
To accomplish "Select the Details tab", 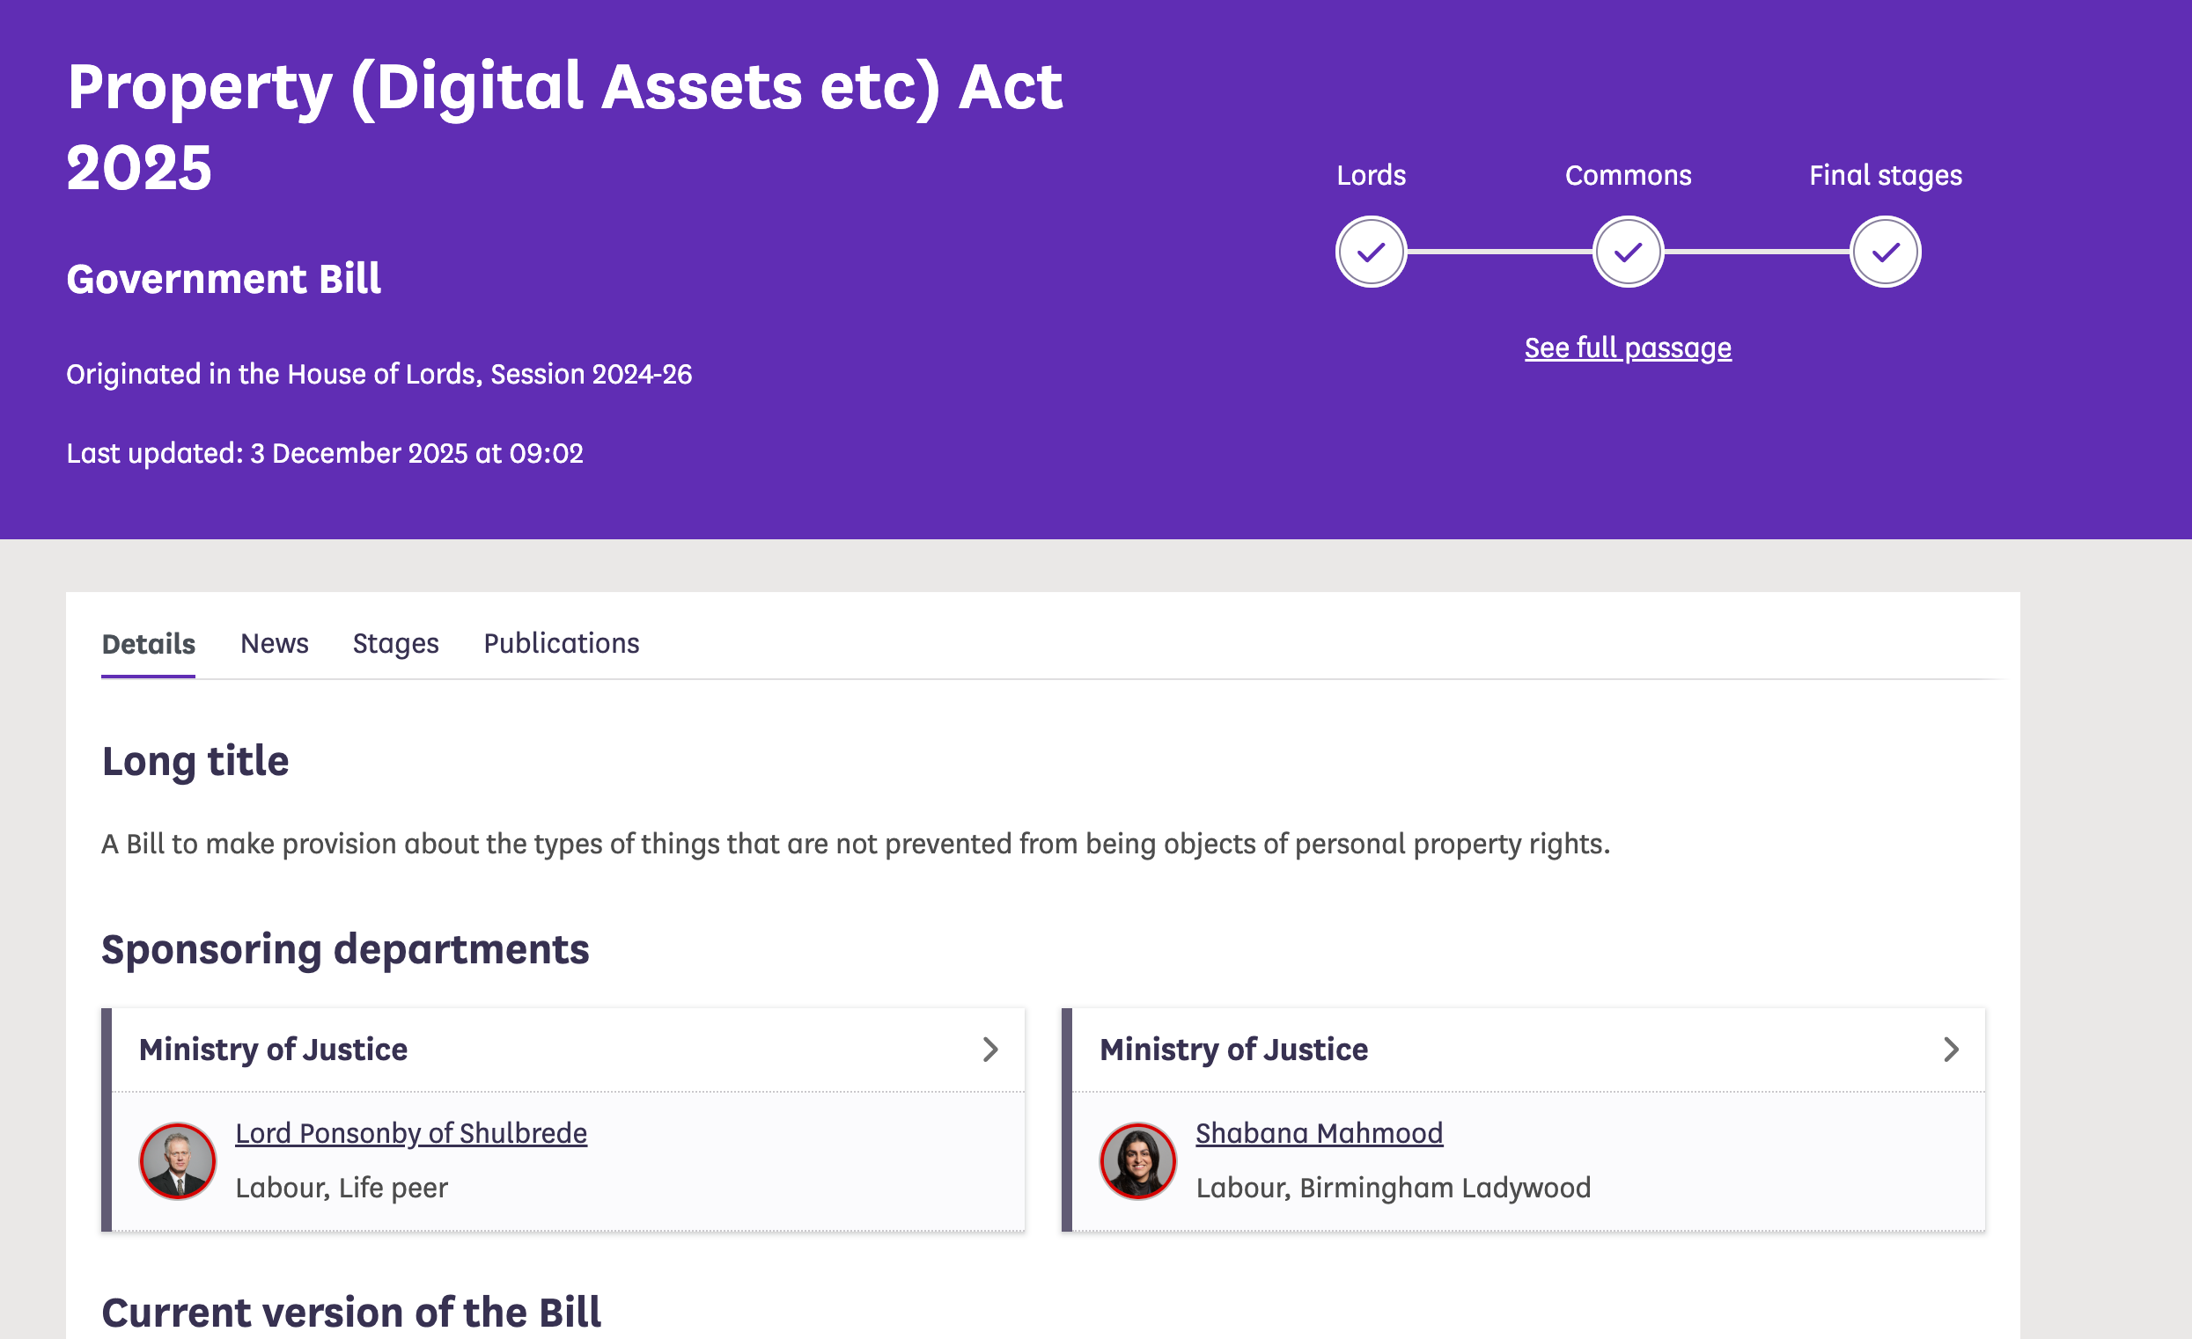I will 149,643.
